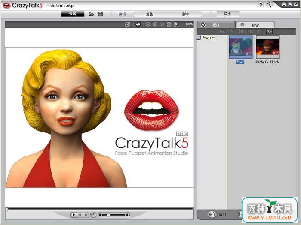Open the 专案 (Project) tab

pyautogui.click(x=73, y=14)
